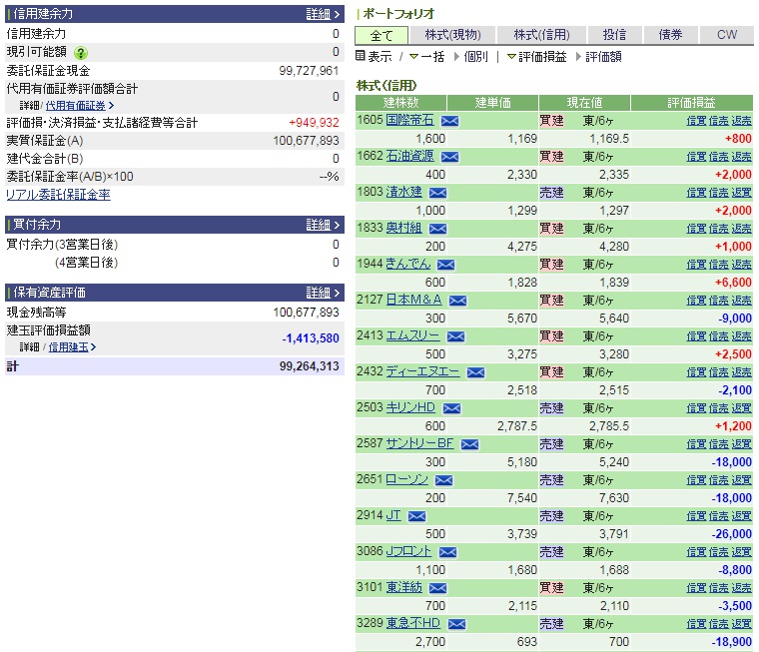Click 信売 in the 石油資源 row
This screenshot has height=652, width=759.
718,157
